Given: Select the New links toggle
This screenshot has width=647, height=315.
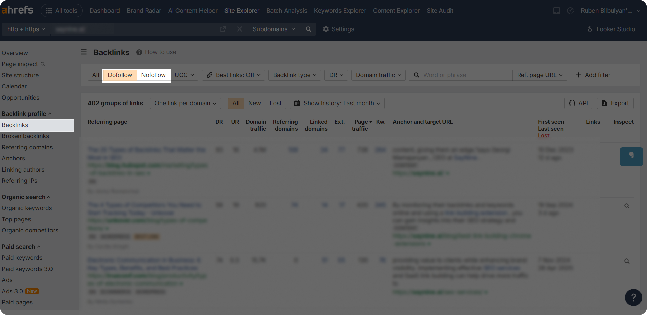Looking at the screenshot, I should point(254,103).
